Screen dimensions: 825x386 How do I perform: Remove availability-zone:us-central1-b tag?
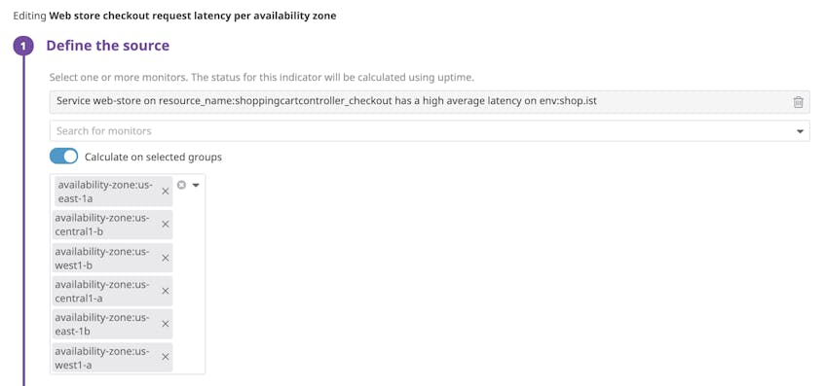pyautogui.click(x=166, y=225)
